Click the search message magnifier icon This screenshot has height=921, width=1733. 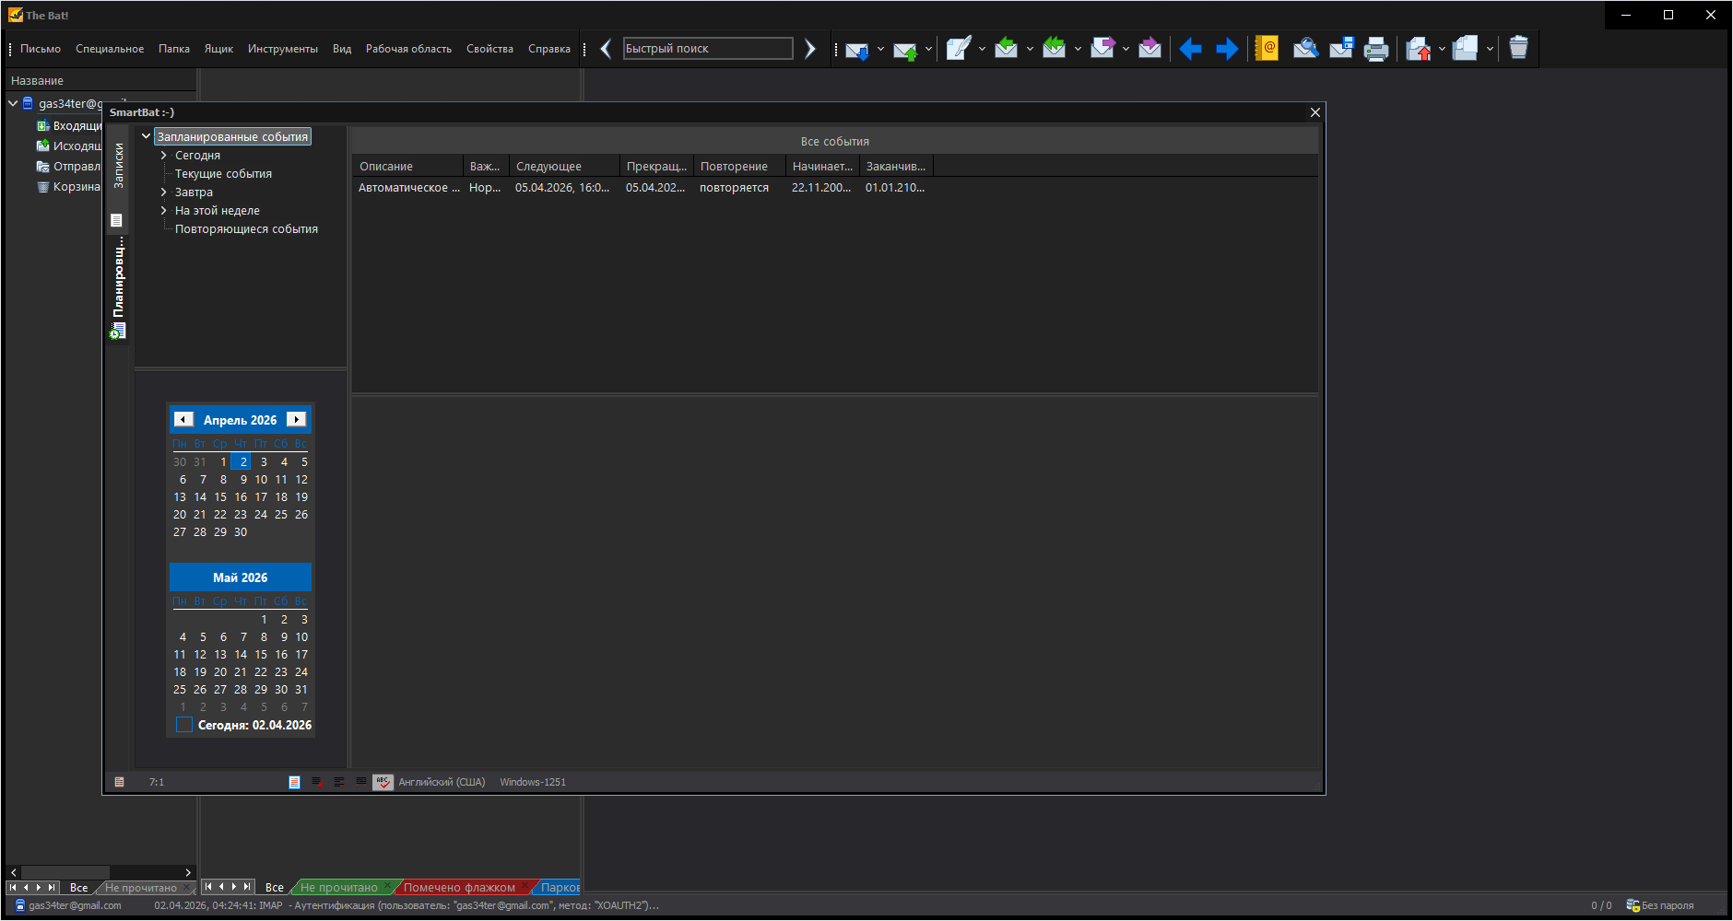[1304, 49]
